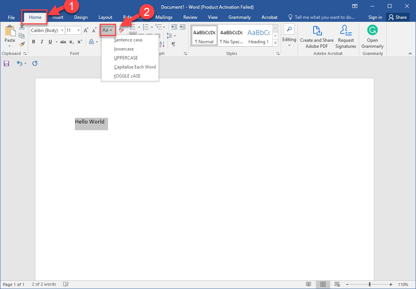Screen dimensions: 416x289
Task: Switch to the Review ribbon tab
Action: tap(190, 17)
